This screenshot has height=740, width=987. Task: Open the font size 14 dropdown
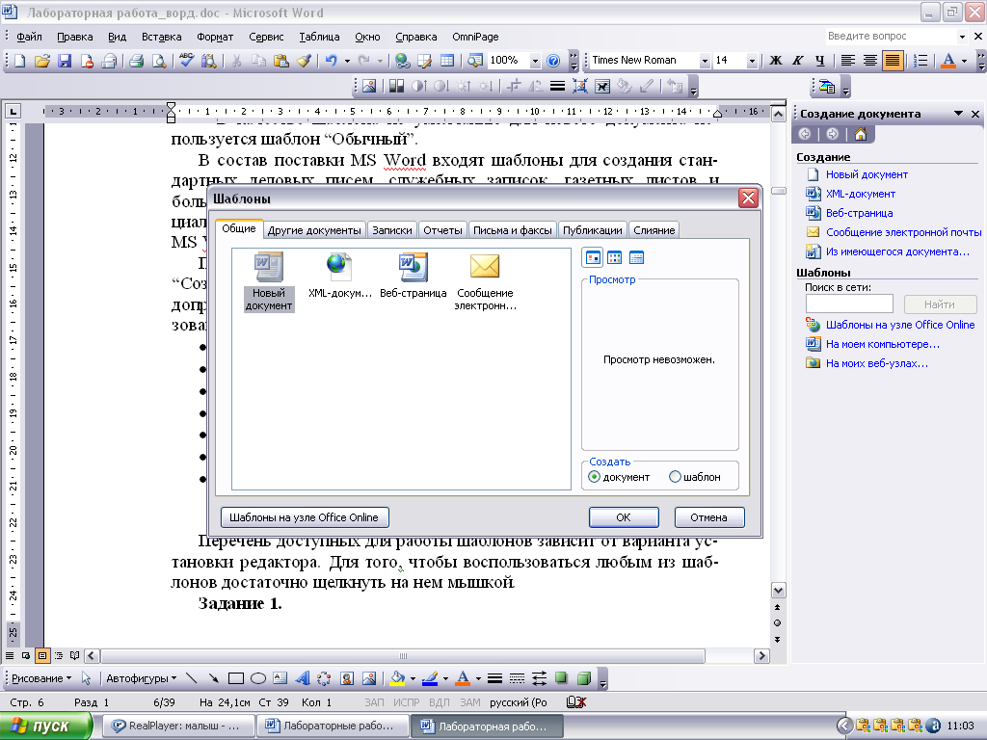click(752, 61)
